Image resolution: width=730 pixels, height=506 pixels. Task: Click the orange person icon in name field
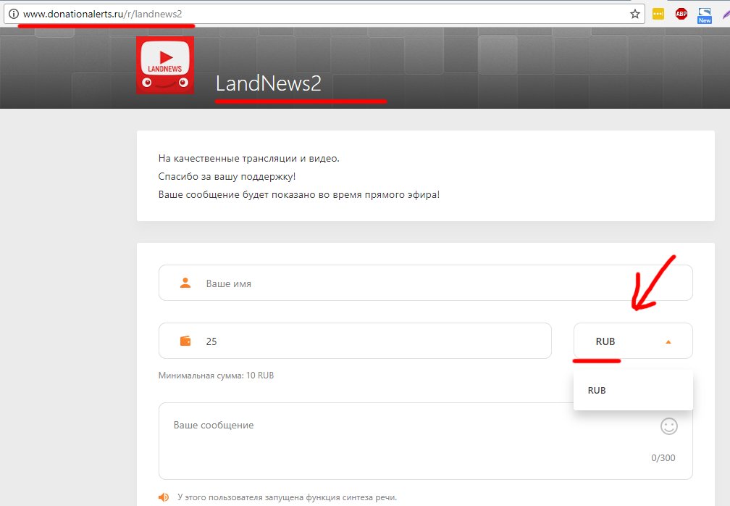point(185,283)
